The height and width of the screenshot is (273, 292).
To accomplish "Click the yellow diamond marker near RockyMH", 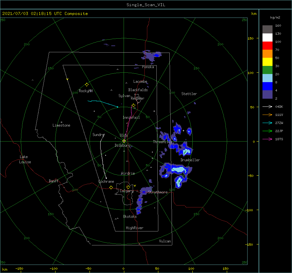I will 87,85.
